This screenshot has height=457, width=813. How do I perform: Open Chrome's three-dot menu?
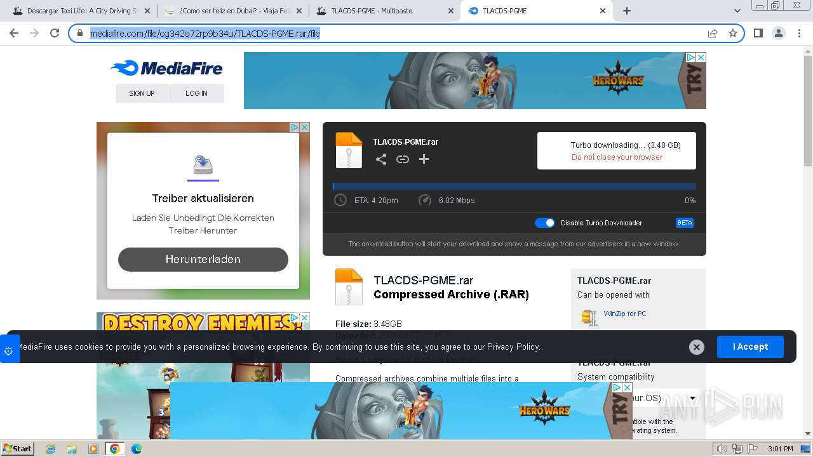point(799,33)
